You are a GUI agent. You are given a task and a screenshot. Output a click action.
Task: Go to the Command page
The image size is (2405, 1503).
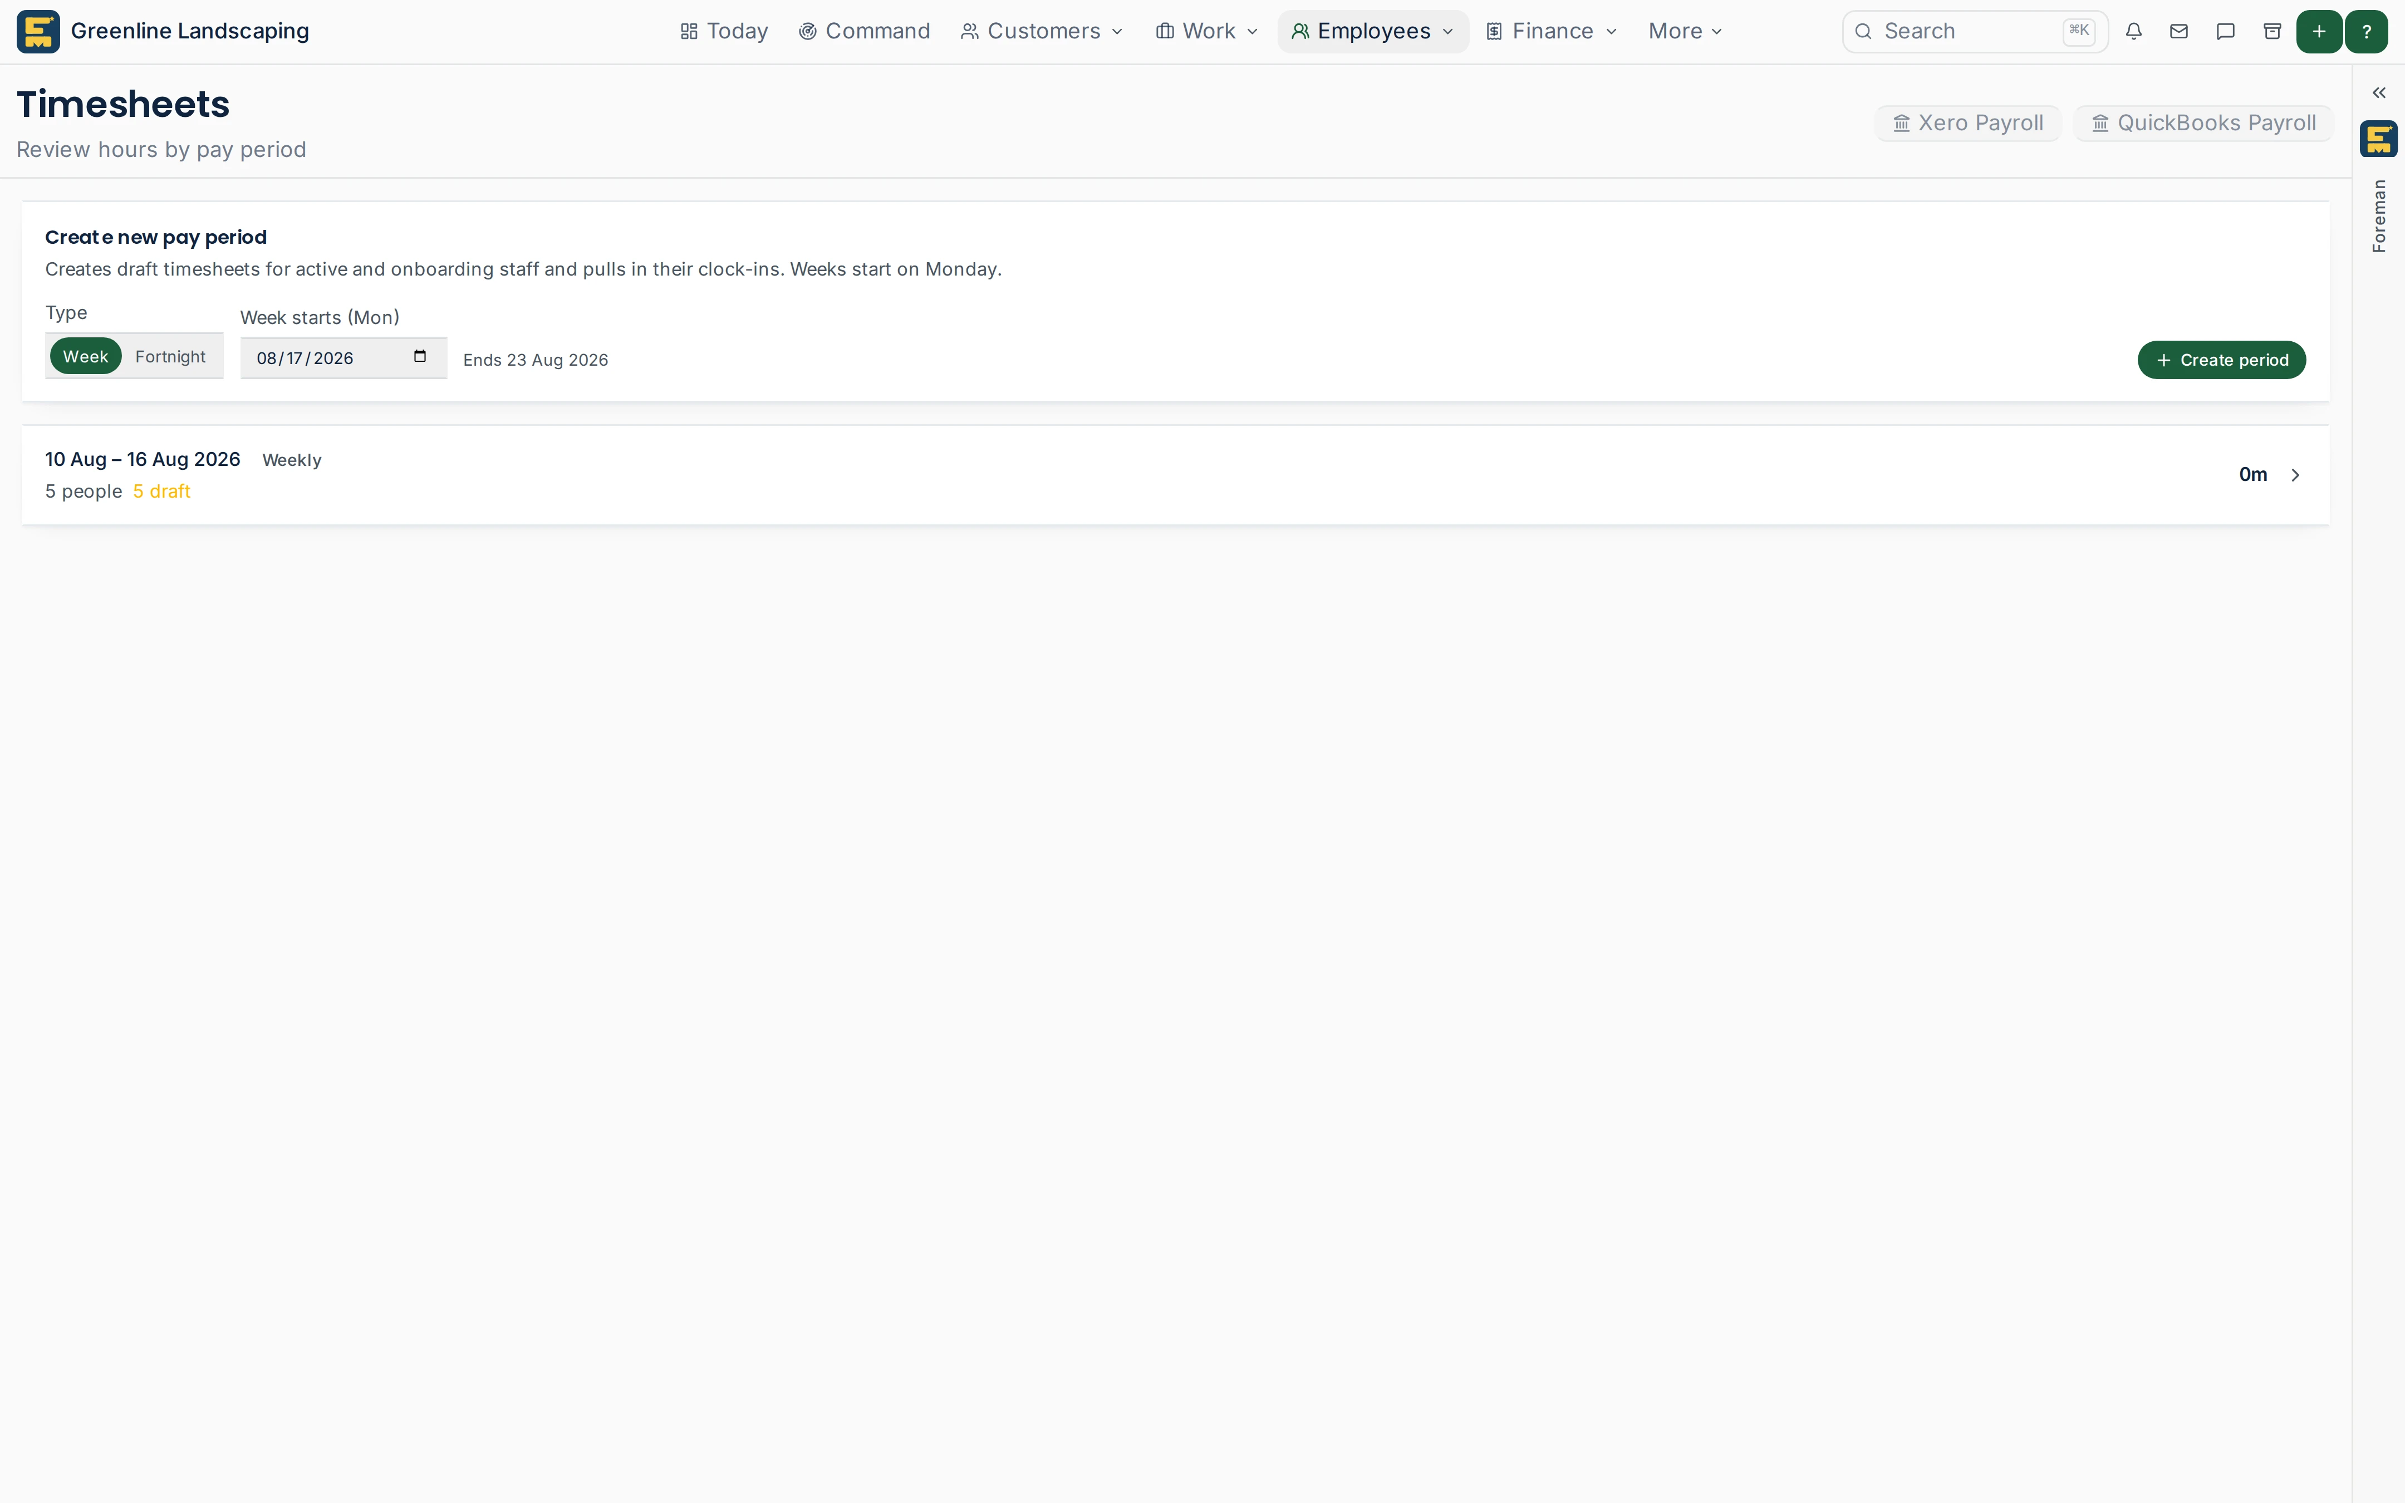point(863,32)
